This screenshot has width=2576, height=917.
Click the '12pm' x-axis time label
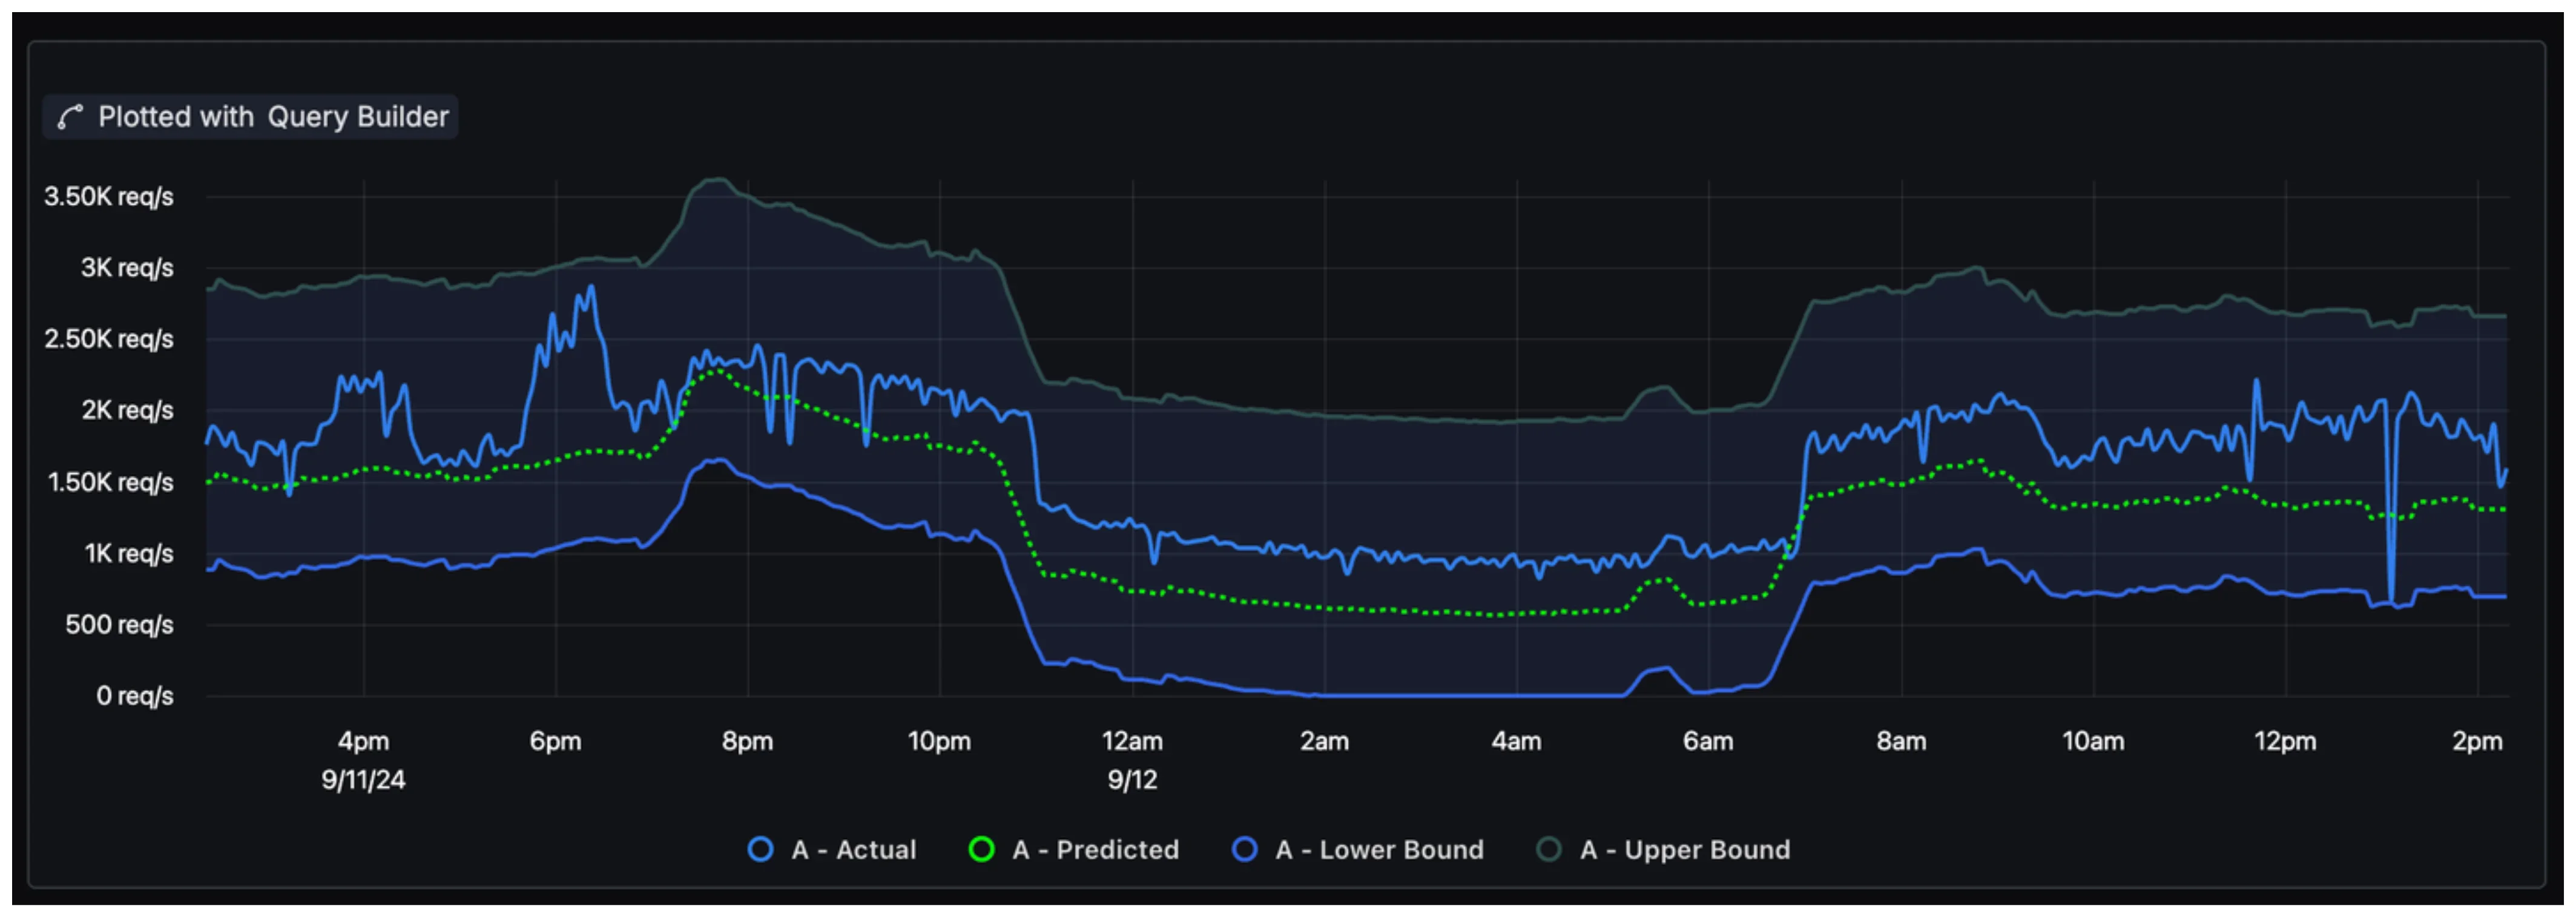2285,741
